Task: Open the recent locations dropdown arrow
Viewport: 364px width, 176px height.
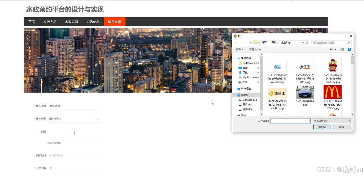Action: (x=247, y=43)
